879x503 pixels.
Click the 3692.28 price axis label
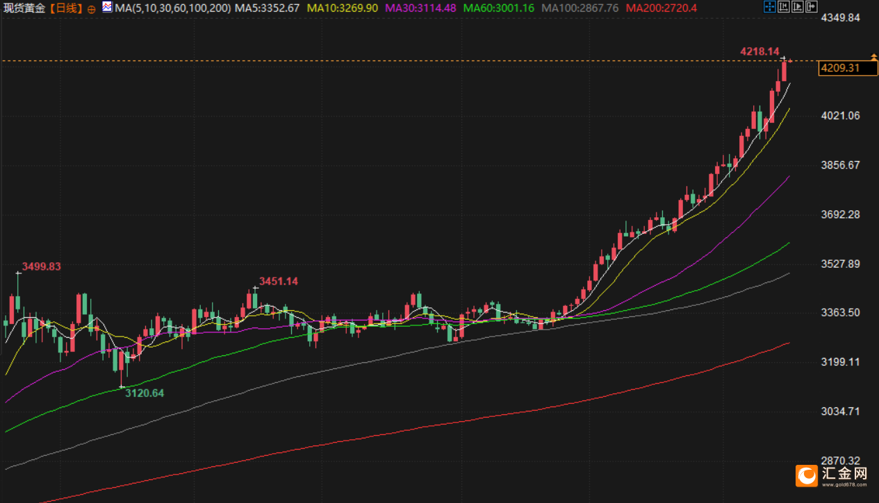[x=841, y=214]
